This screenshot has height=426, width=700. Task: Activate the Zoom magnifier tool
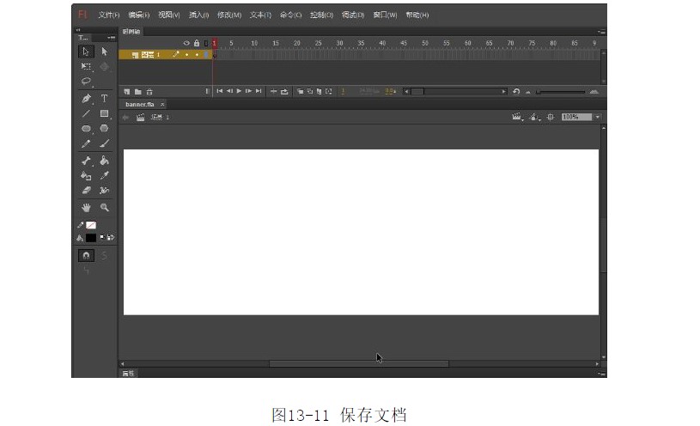pos(105,208)
